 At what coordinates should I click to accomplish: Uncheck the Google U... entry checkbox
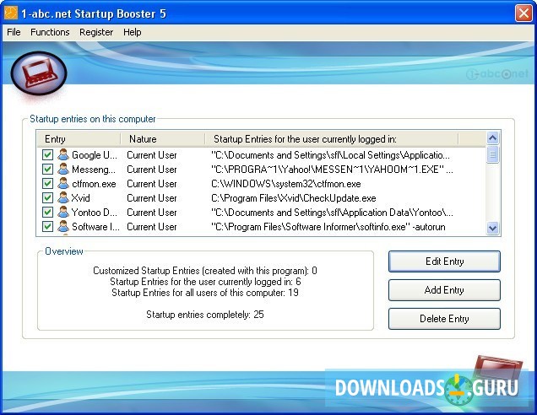click(47, 154)
